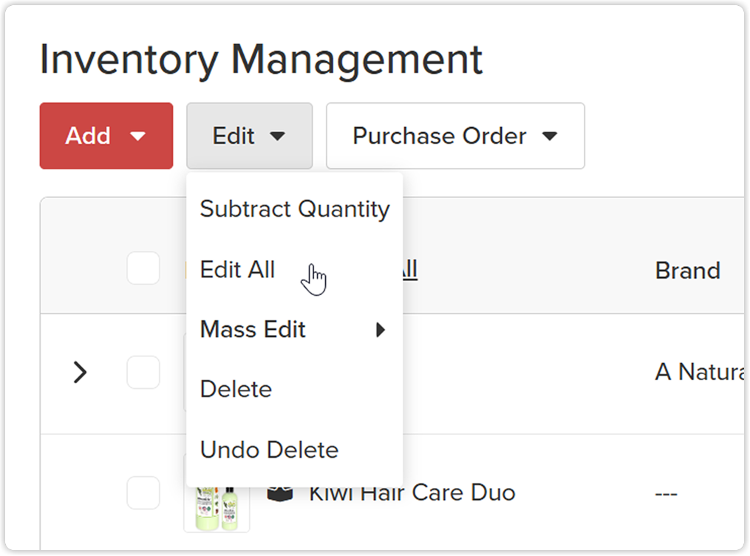Tick the select-all checkbox in table header
Image resolution: width=750 pixels, height=556 pixels.
click(x=143, y=268)
